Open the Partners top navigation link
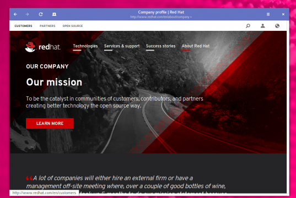 tap(47, 26)
